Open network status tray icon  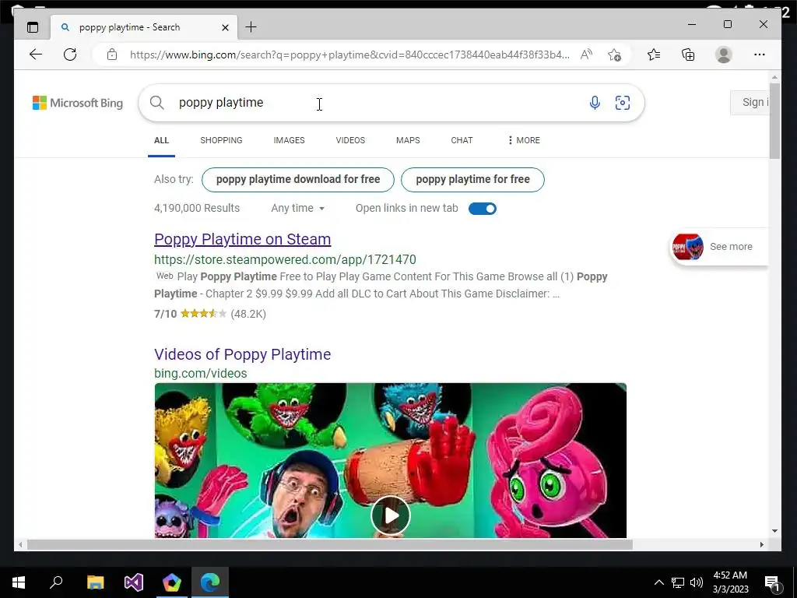pos(678,582)
